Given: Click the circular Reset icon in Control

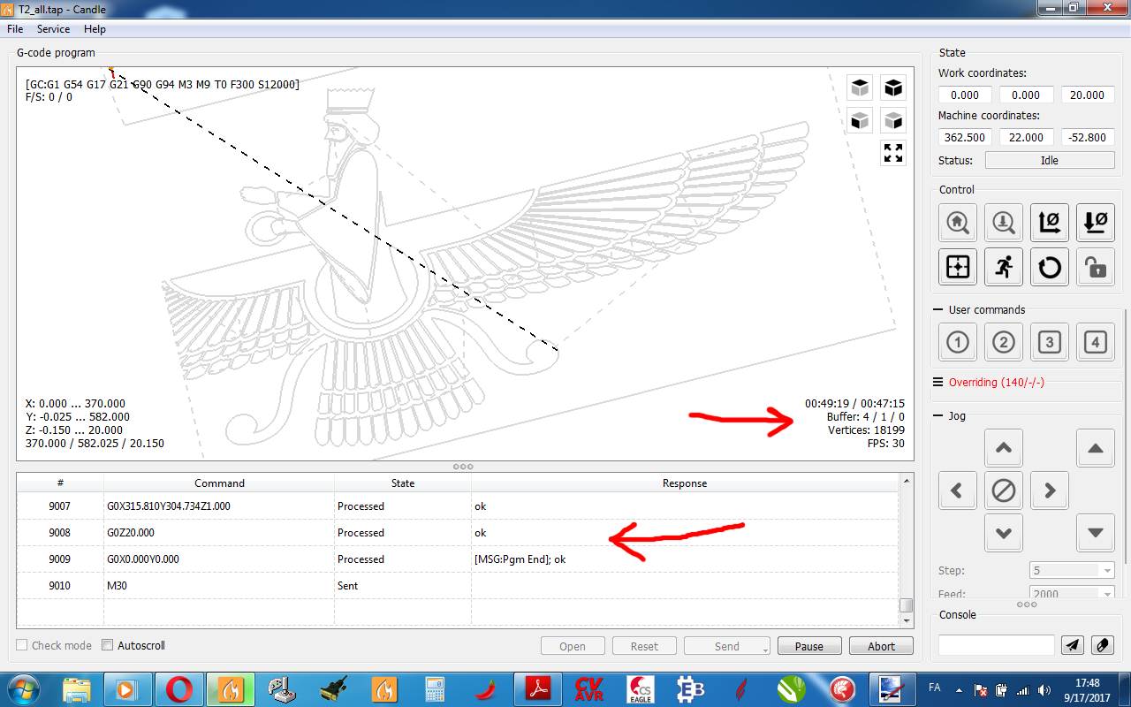Looking at the screenshot, I should [x=1050, y=267].
